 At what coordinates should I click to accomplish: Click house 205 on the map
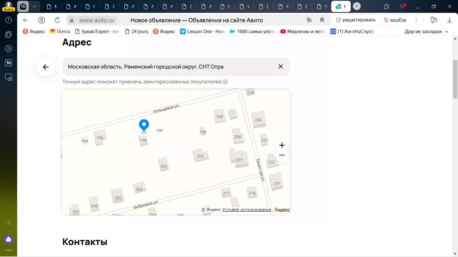pyautogui.click(x=118, y=196)
